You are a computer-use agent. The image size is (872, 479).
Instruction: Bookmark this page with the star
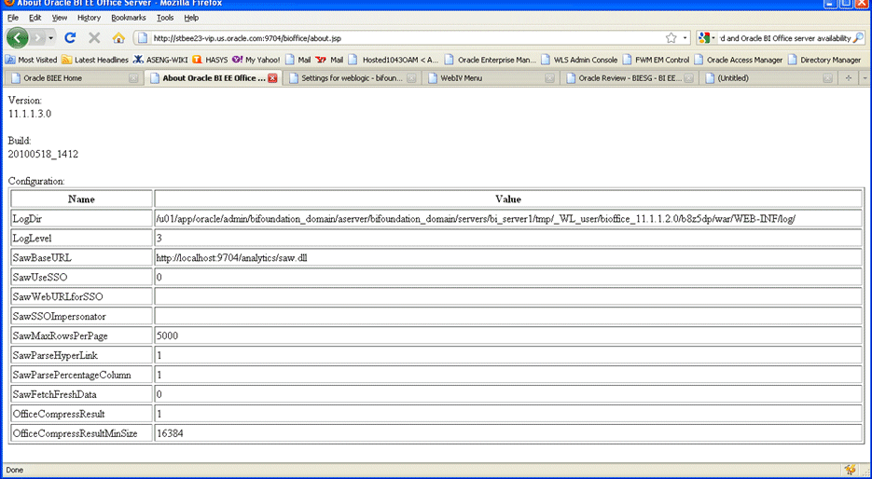[671, 38]
